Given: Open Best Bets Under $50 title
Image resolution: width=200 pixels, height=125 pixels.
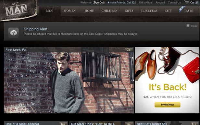Looking at the screenshot, I should point(152,124).
